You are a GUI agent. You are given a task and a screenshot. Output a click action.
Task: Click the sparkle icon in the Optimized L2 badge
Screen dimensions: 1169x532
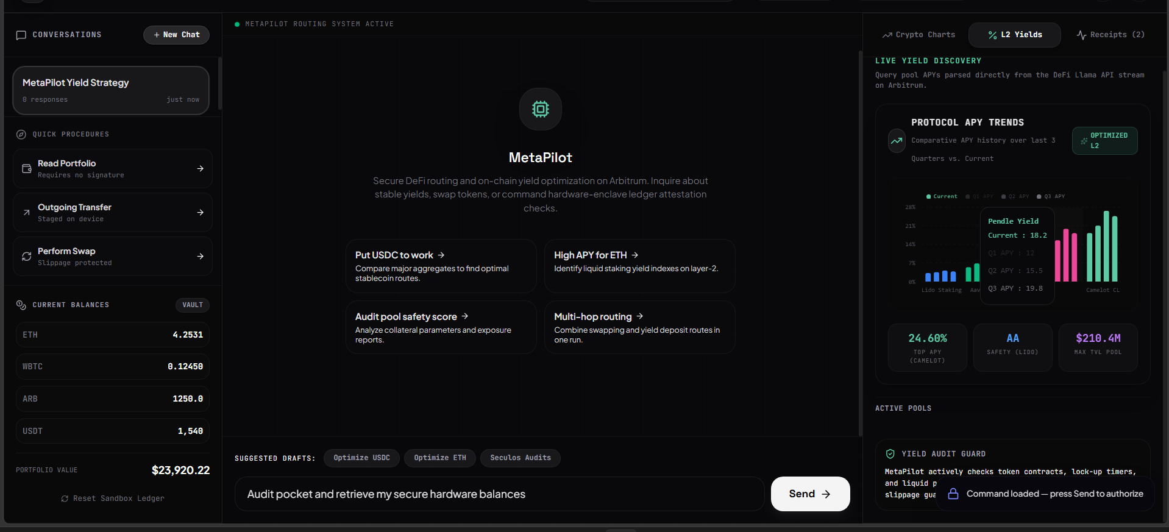click(1084, 141)
